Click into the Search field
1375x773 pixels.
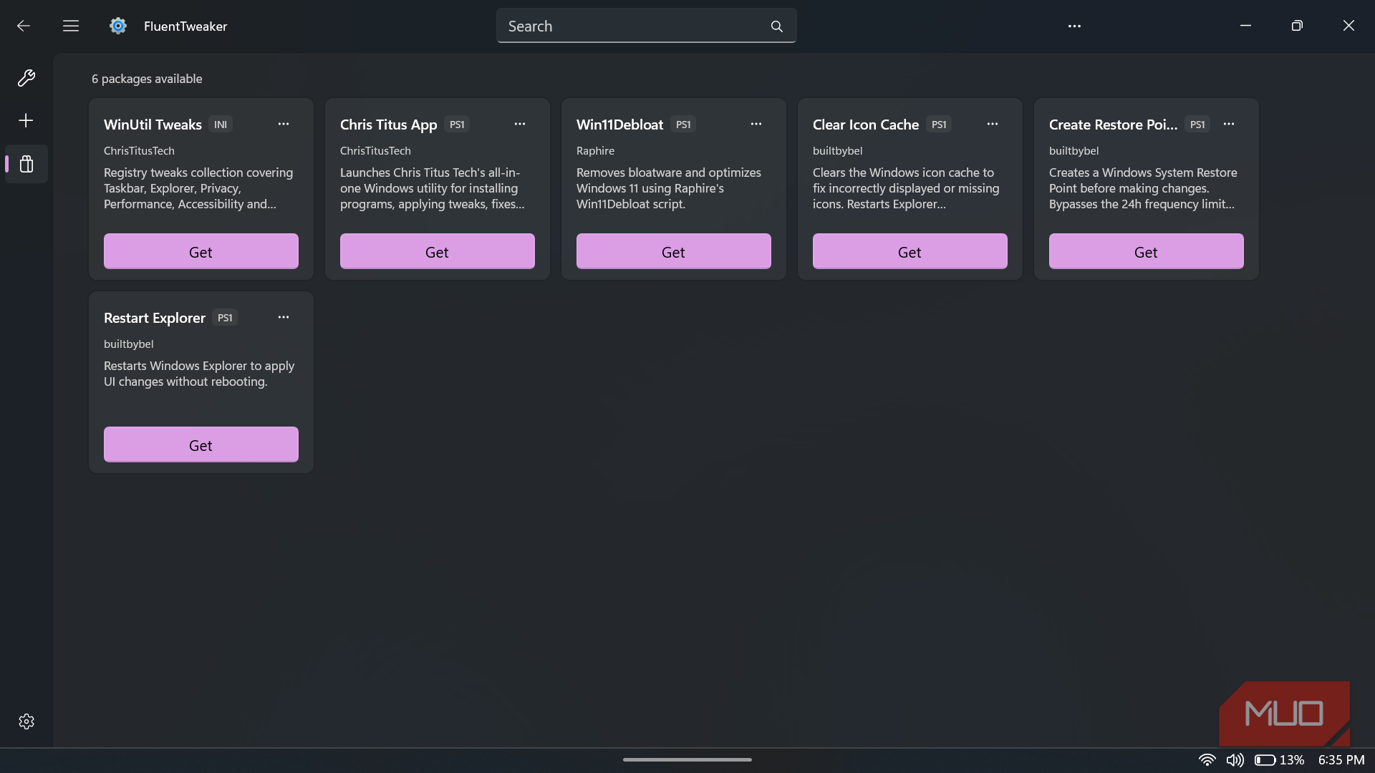pos(646,26)
